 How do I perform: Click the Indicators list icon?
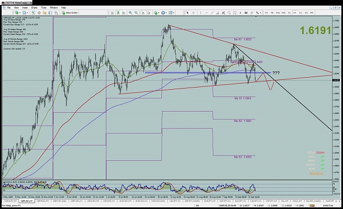pos(155,13)
